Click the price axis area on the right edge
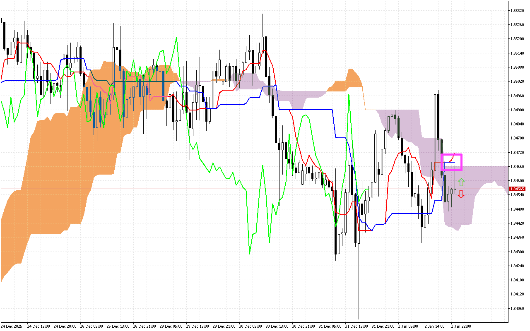The height and width of the screenshot is (331, 530). point(518,165)
